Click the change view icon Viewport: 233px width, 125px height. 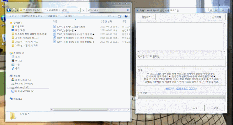(110, 16)
